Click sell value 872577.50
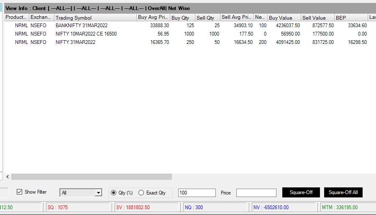 click(323, 26)
